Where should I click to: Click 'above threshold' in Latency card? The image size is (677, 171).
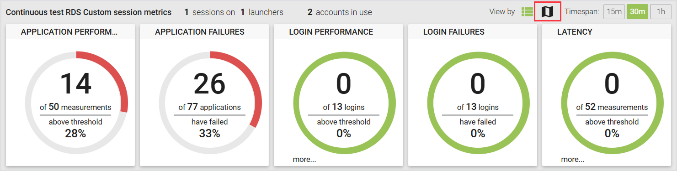[x=612, y=122]
